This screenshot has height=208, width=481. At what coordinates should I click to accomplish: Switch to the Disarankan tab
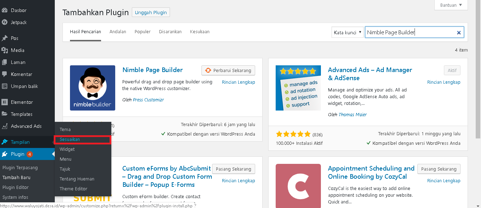tap(170, 32)
